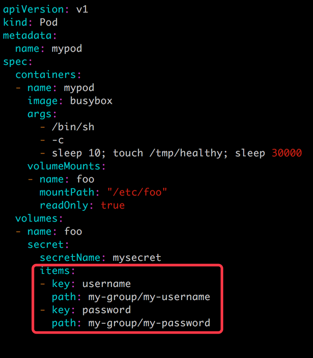Select the volumeMounts key
This screenshot has width=313, height=358.
click(64, 166)
